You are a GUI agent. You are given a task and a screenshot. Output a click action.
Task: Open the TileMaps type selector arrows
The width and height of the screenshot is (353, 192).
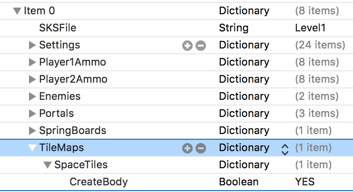click(284, 148)
